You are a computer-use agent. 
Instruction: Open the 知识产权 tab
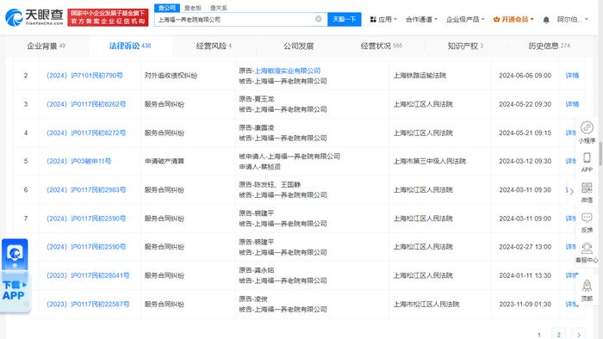[x=465, y=46]
